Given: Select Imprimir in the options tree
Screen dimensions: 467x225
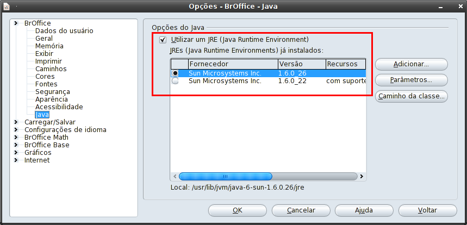Looking at the screenshot, I should coord(48,61).
